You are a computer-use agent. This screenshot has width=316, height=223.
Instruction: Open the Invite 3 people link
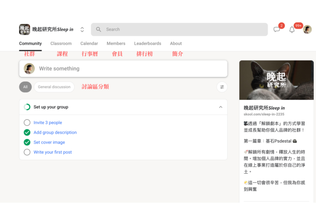48,123
